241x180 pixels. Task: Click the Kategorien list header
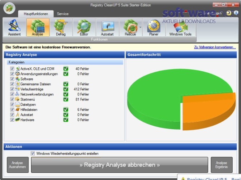(65, 62)
